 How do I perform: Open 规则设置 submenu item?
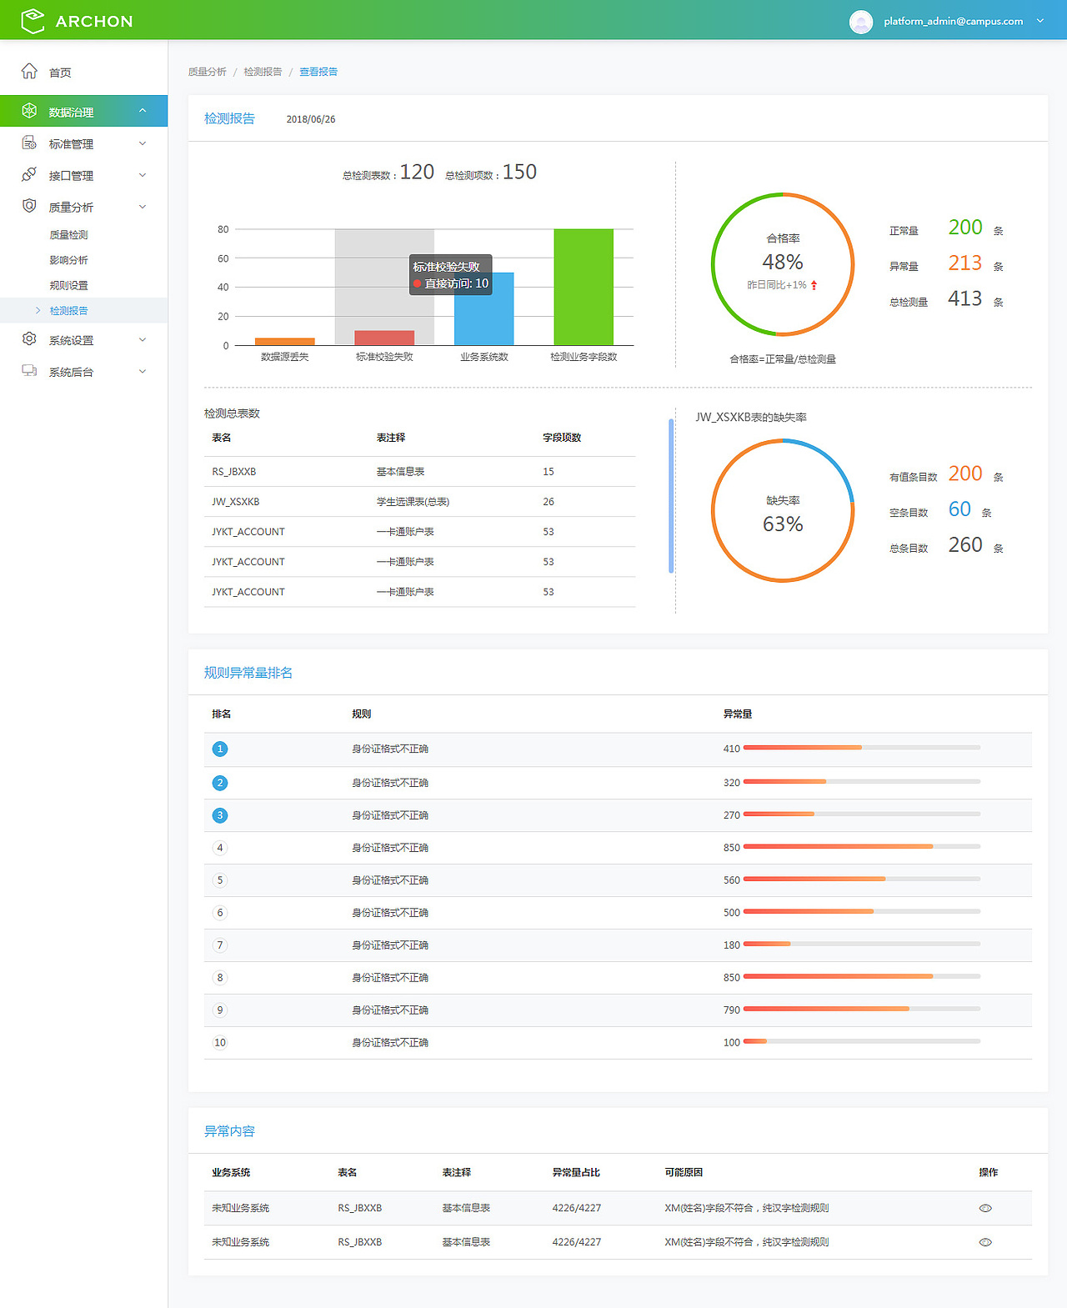pyautogui.click(x=68, y=285)
